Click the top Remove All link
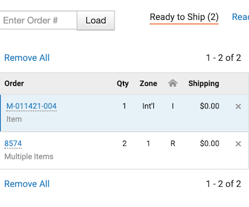249x207 pixels. tap(27, 58)
